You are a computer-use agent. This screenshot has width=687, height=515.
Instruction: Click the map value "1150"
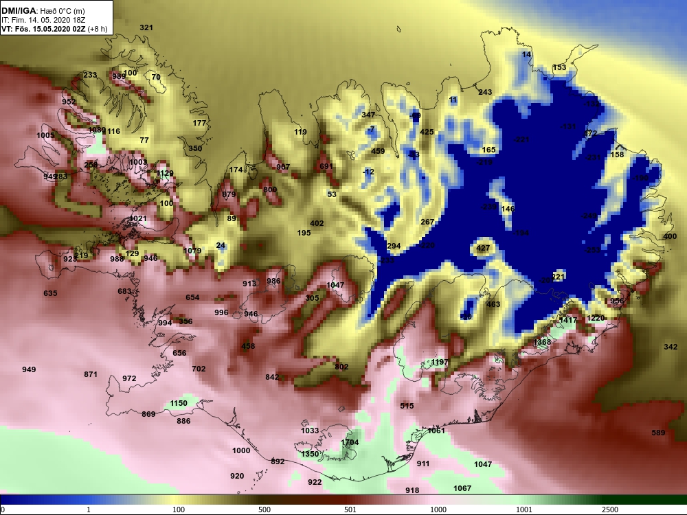point(179,403)
